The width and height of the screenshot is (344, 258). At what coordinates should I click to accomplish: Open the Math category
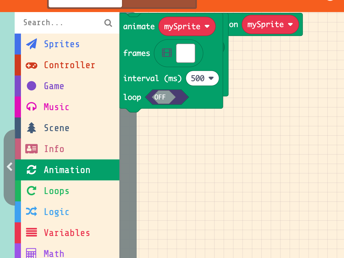coord(67,251)
